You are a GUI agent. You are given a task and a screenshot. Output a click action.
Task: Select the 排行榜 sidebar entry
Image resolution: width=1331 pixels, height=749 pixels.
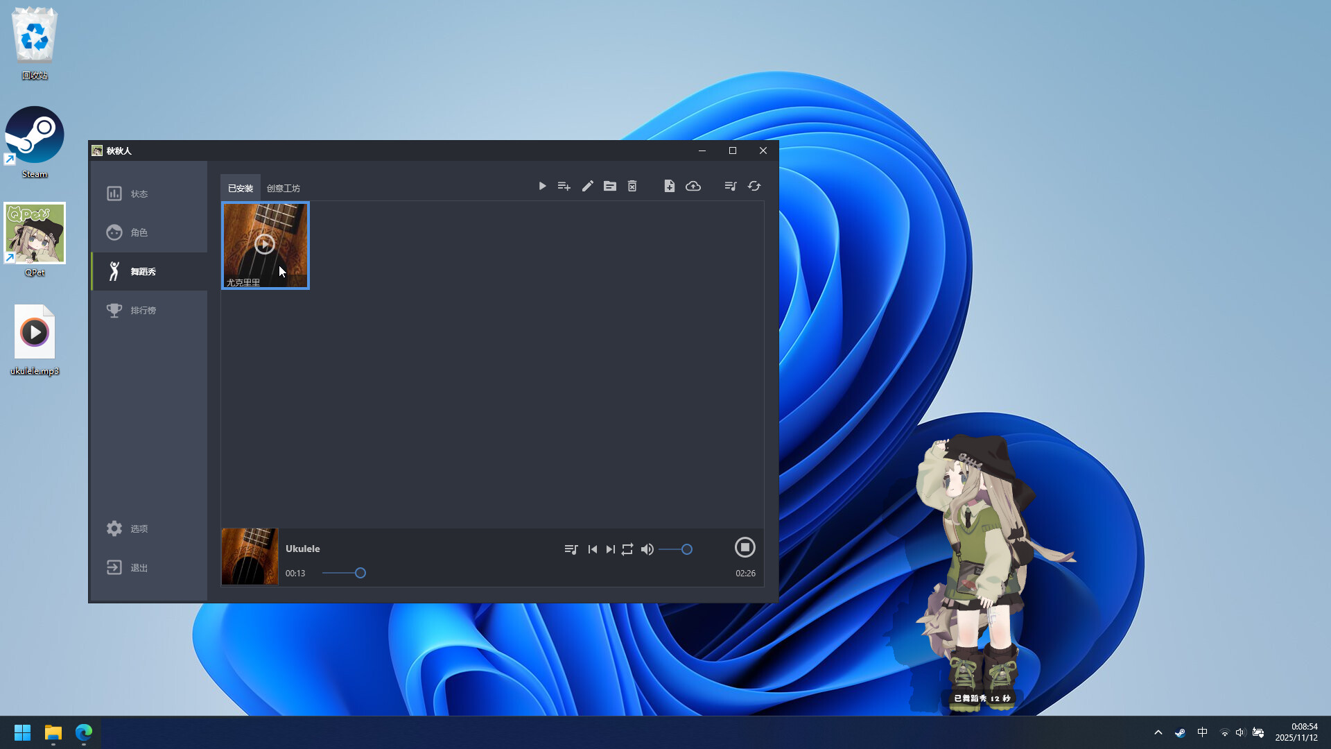(x=143, y=310)
